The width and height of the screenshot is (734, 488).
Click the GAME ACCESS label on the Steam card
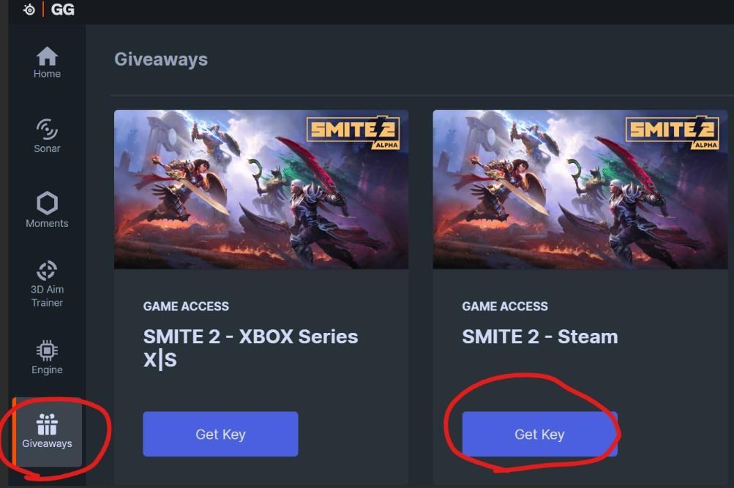click(504, 307)
